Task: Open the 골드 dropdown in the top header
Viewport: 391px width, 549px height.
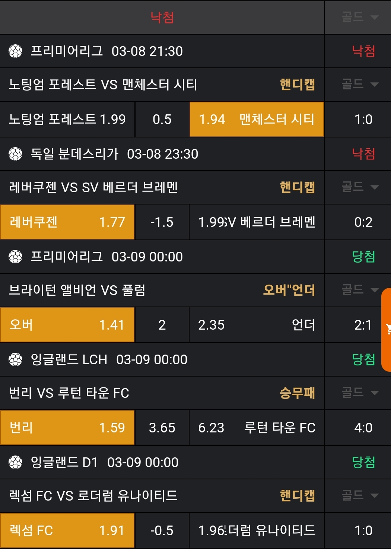Action: 359,17
